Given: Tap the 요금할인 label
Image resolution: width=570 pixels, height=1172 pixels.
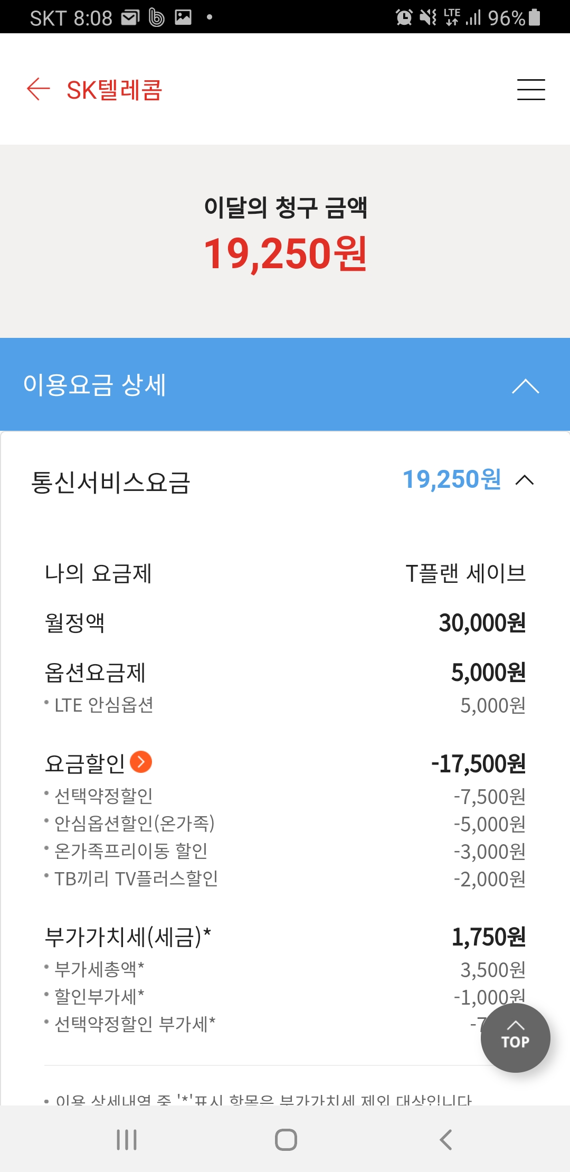Looking at the screenshot, I should [x=84, y=763].
